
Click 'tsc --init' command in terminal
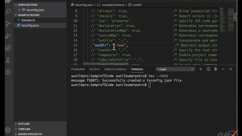tap(158, 76)
